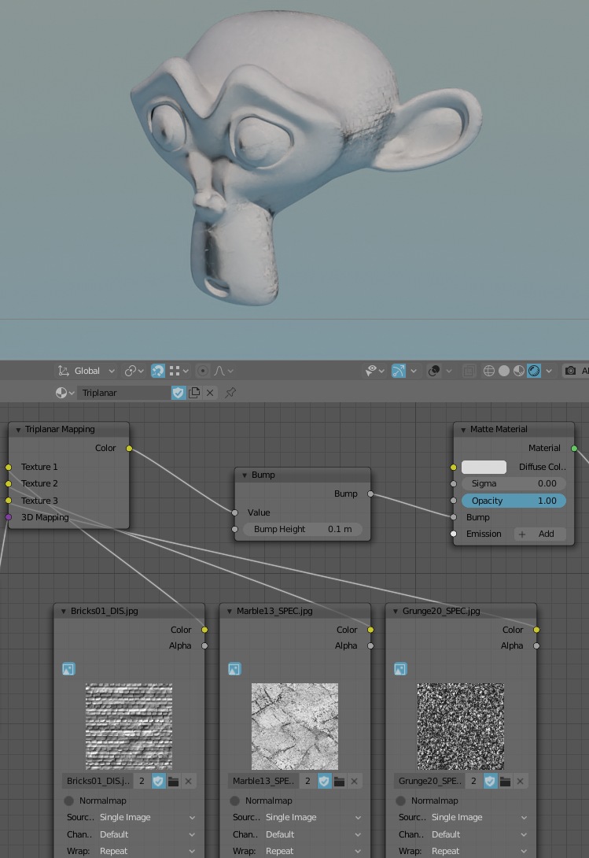Select rendered viewport shading mode
This screenshot has height=858, width=589.
point(534,371)
